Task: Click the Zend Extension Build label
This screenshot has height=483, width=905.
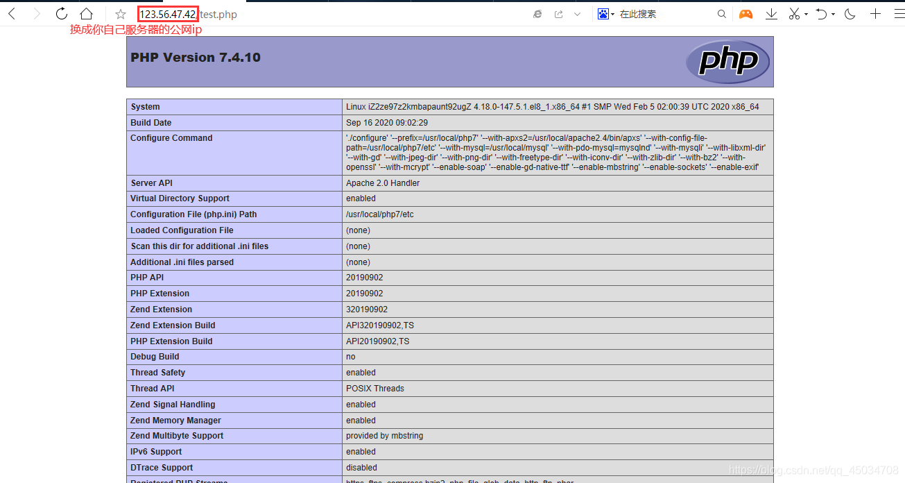Action: click(173, 325)
